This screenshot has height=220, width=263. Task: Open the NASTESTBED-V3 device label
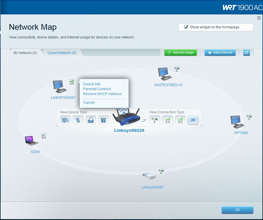point(168,85)
